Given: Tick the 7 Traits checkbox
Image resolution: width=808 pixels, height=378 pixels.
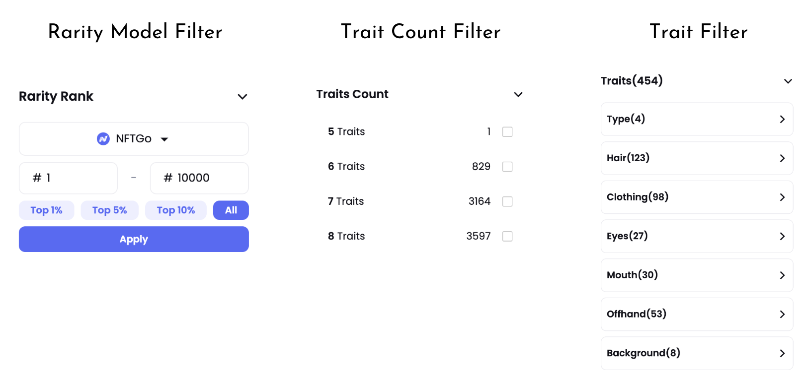Looking at the screenshot, I should [x=507, y=201].
